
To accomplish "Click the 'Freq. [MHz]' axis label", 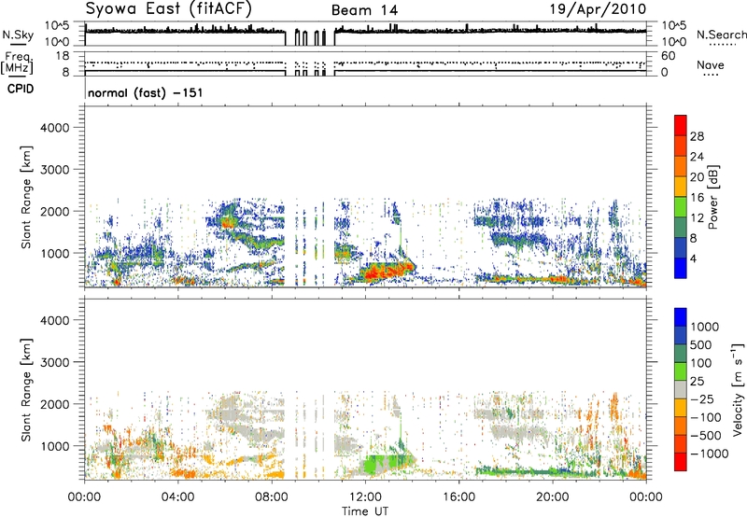I will click(17, 63).
